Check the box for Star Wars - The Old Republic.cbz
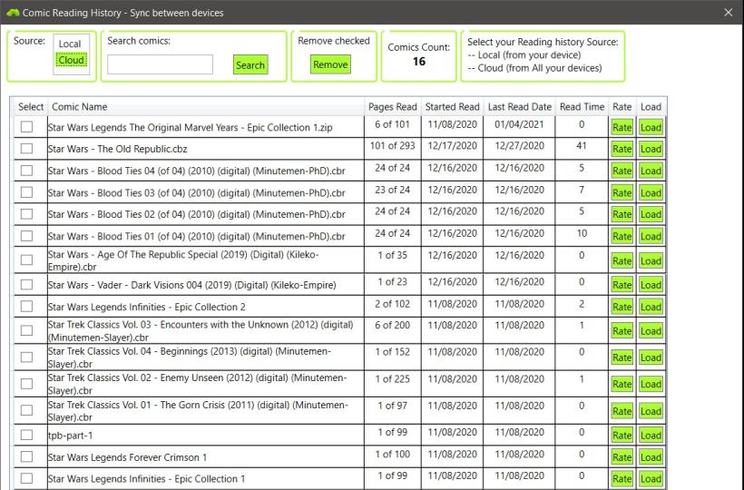Image resolution: width=744 pixels, height=490 pixels. pos(26,149)
